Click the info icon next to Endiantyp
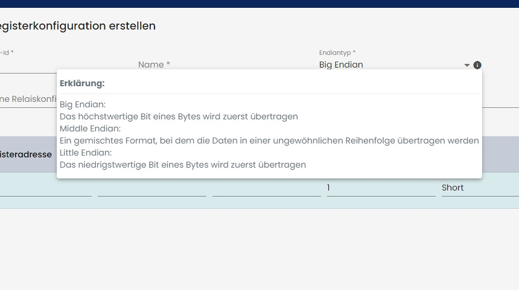 click(x=477, y=65)
